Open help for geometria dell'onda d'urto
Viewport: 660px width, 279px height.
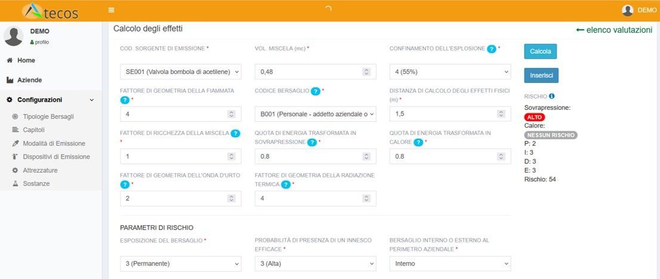[x=125, y=185]
